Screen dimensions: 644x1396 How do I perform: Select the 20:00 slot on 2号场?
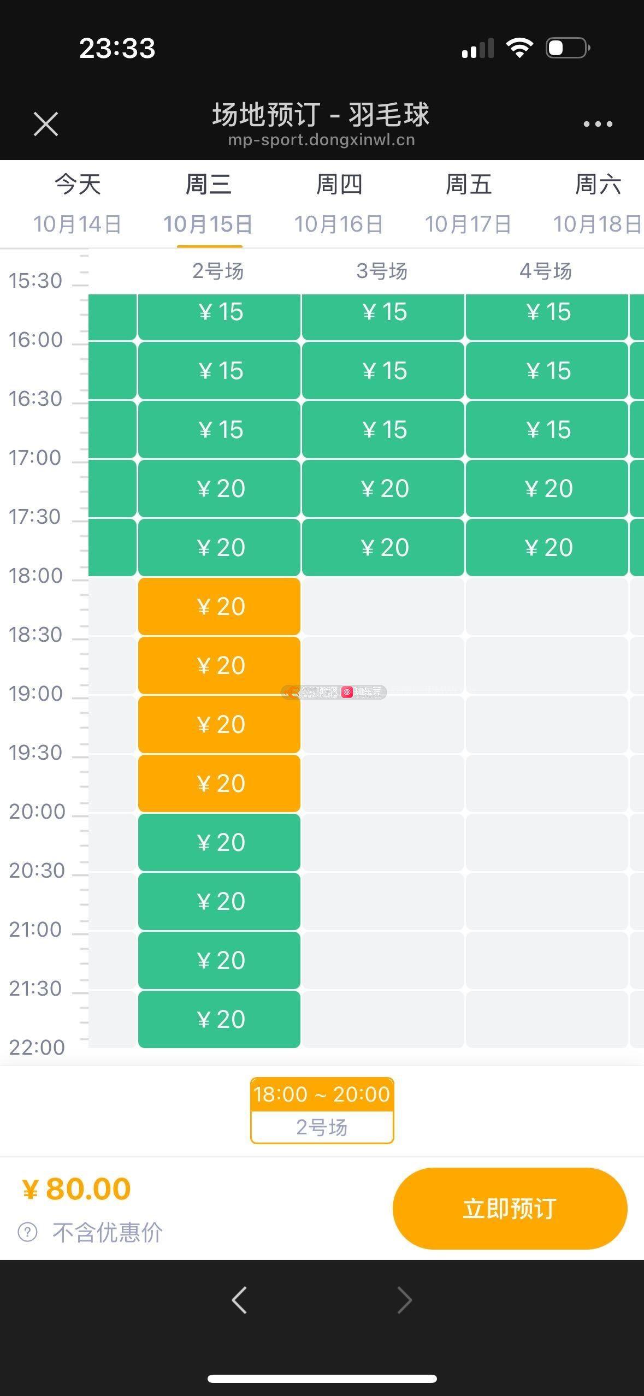(x=219, y=842)
